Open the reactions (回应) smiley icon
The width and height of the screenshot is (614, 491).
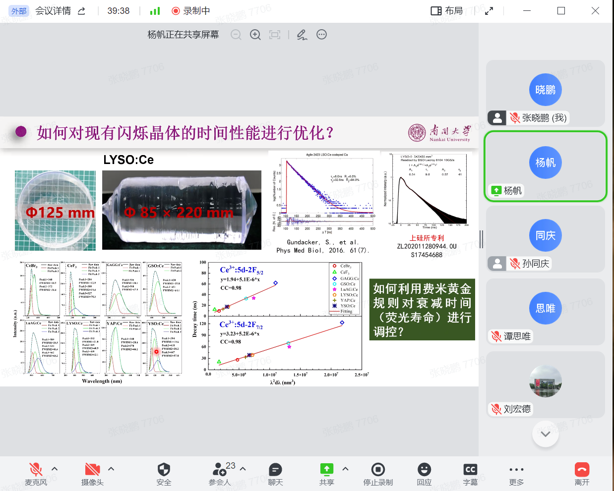pyautogui.click(x=424, y=470)
